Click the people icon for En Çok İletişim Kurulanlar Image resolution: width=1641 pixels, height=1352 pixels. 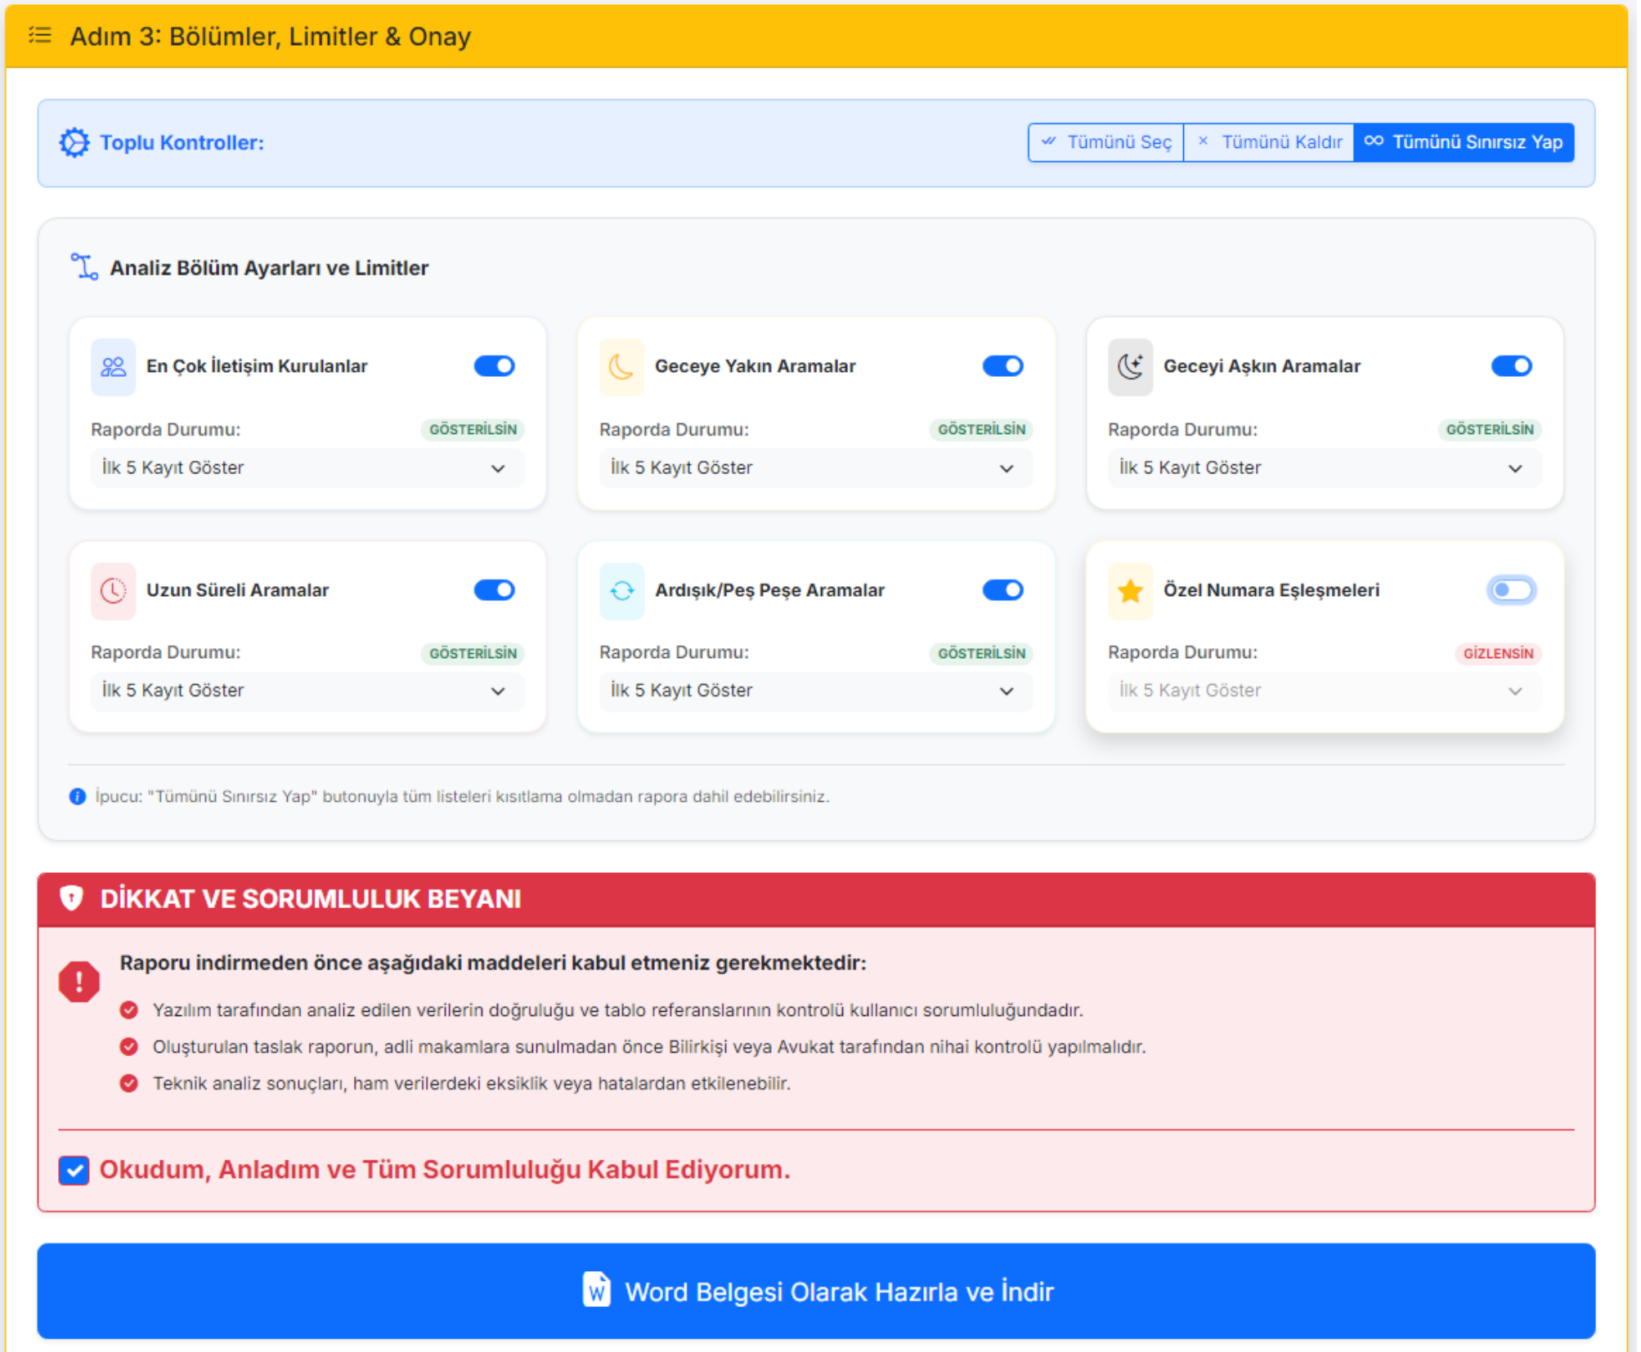point(113,367)
